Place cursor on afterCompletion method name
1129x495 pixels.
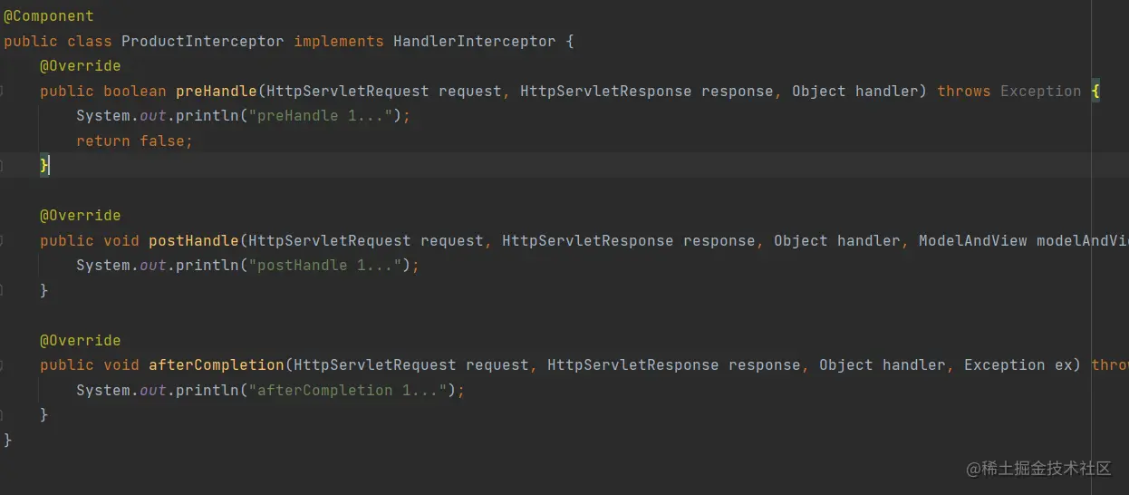click(x=217, y=364)
